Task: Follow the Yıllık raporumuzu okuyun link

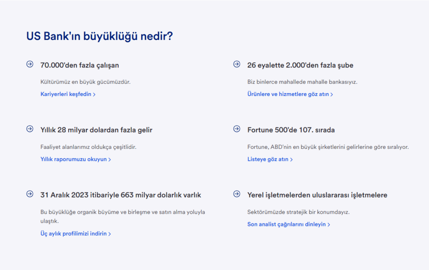Action: pyautogui.click(x=75, y=159)
